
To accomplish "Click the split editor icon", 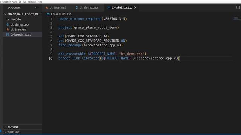I will pos(238,7).
